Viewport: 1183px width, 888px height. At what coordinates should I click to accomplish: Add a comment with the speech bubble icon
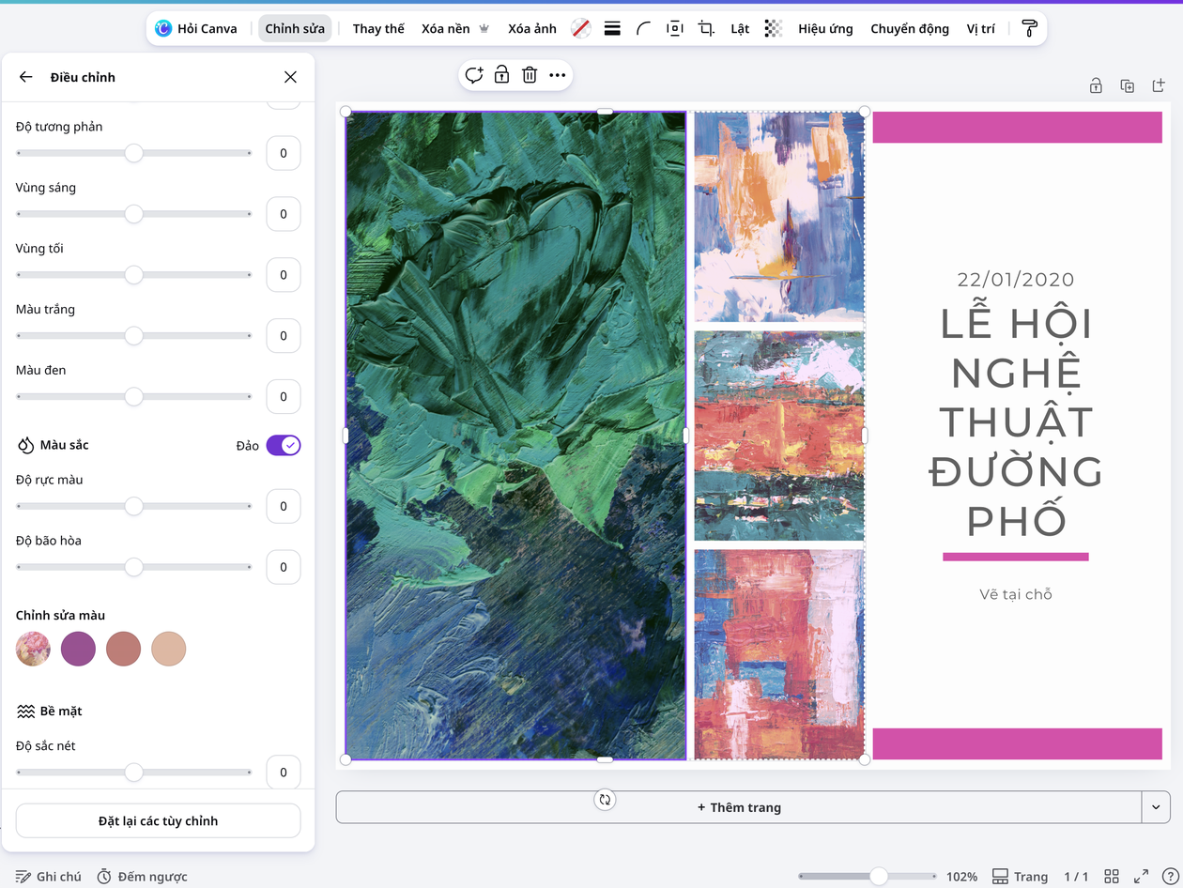[474, 75]
